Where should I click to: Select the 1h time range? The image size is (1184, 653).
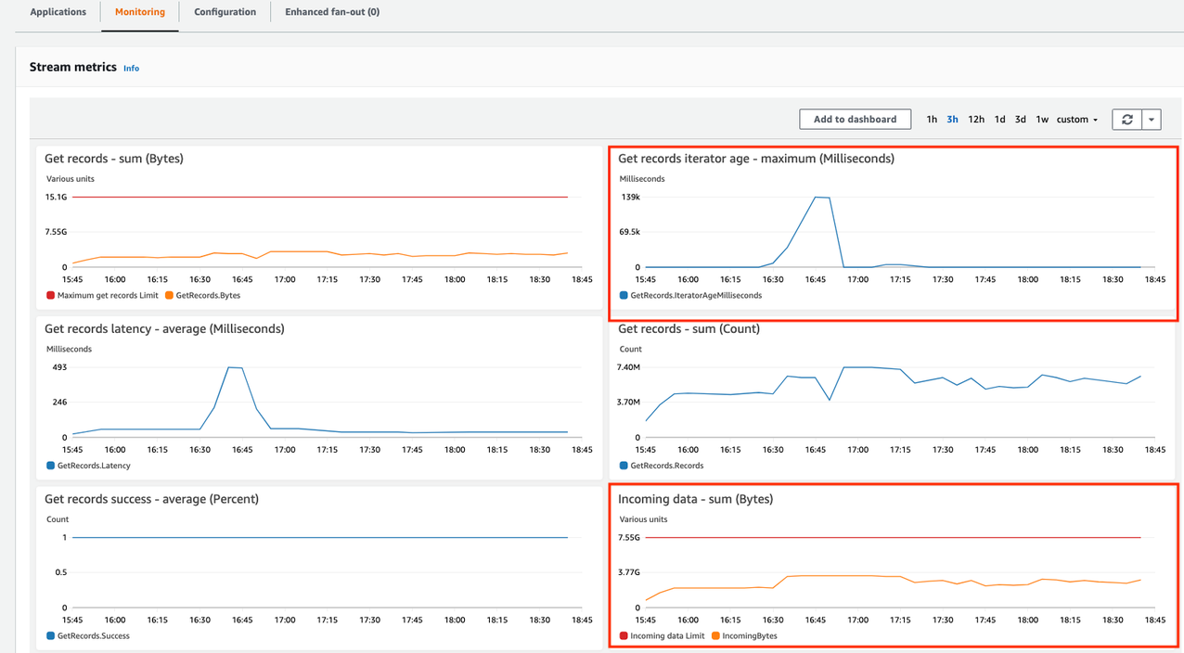click(932, 120)
